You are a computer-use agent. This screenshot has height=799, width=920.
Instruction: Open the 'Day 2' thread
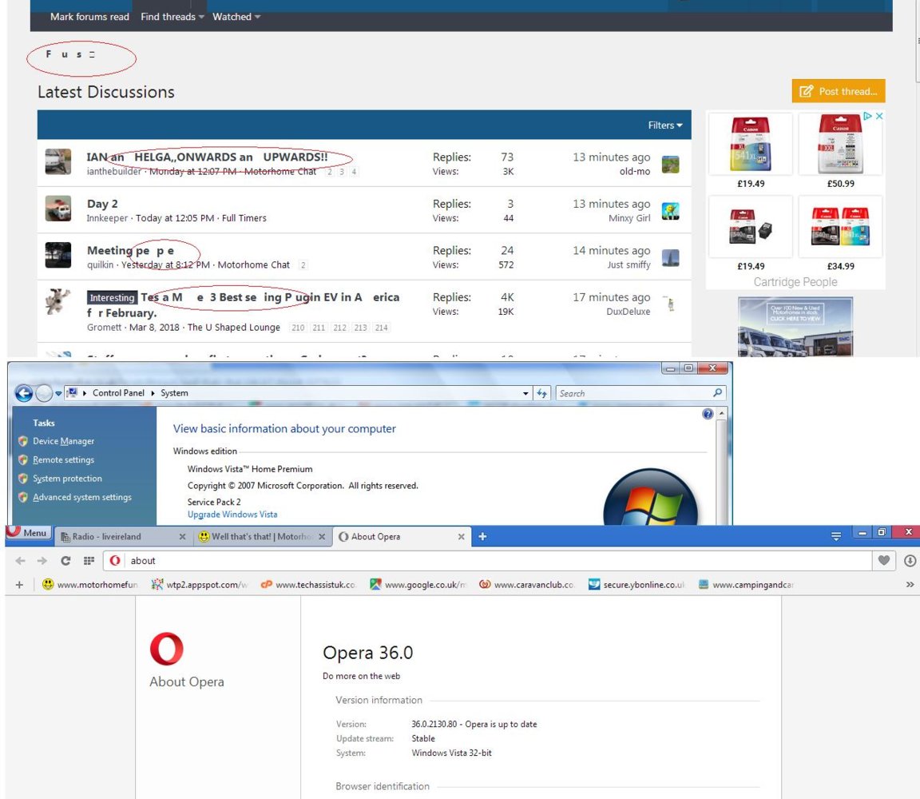pos(102,204)
